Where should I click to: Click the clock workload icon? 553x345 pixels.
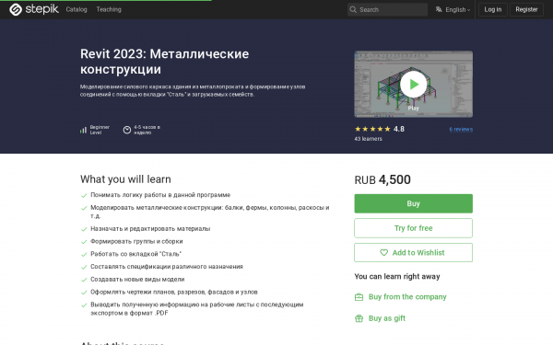(127, 130)
